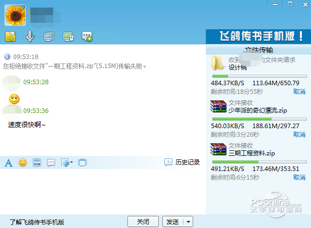Cancel the 设计稿 folder transfer
This screenshot has width=311, height=228.
pyautogui.click(x=299, y=92)
